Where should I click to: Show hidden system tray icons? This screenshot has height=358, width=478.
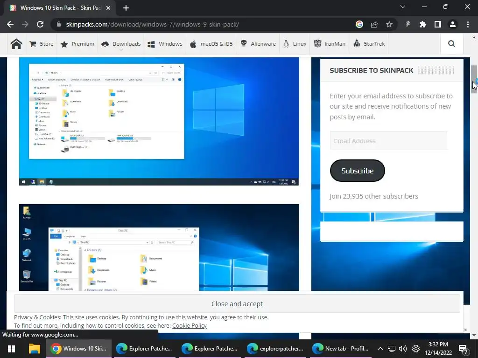[x=380, y=349]
